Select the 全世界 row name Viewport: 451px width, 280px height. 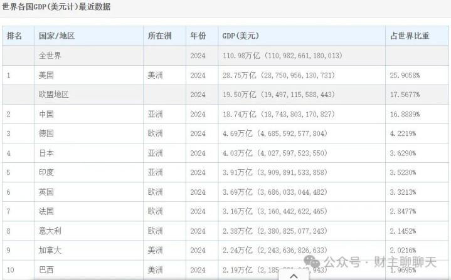50,55
